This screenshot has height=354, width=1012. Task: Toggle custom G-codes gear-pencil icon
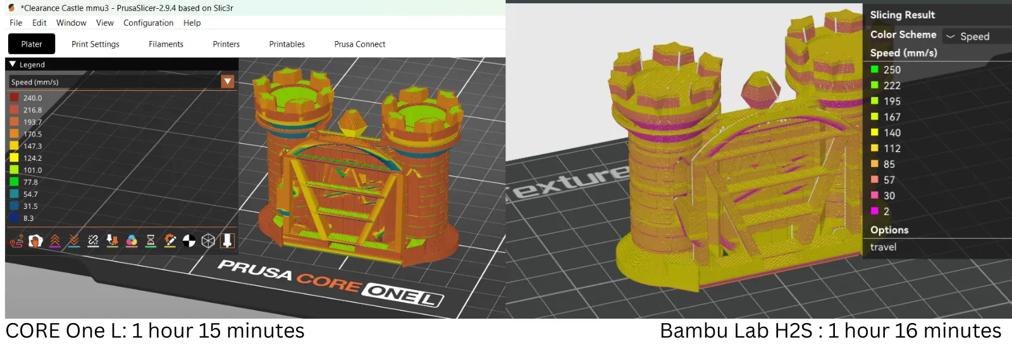(170, 240)
